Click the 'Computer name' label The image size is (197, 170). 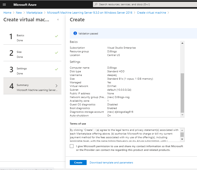80,68
